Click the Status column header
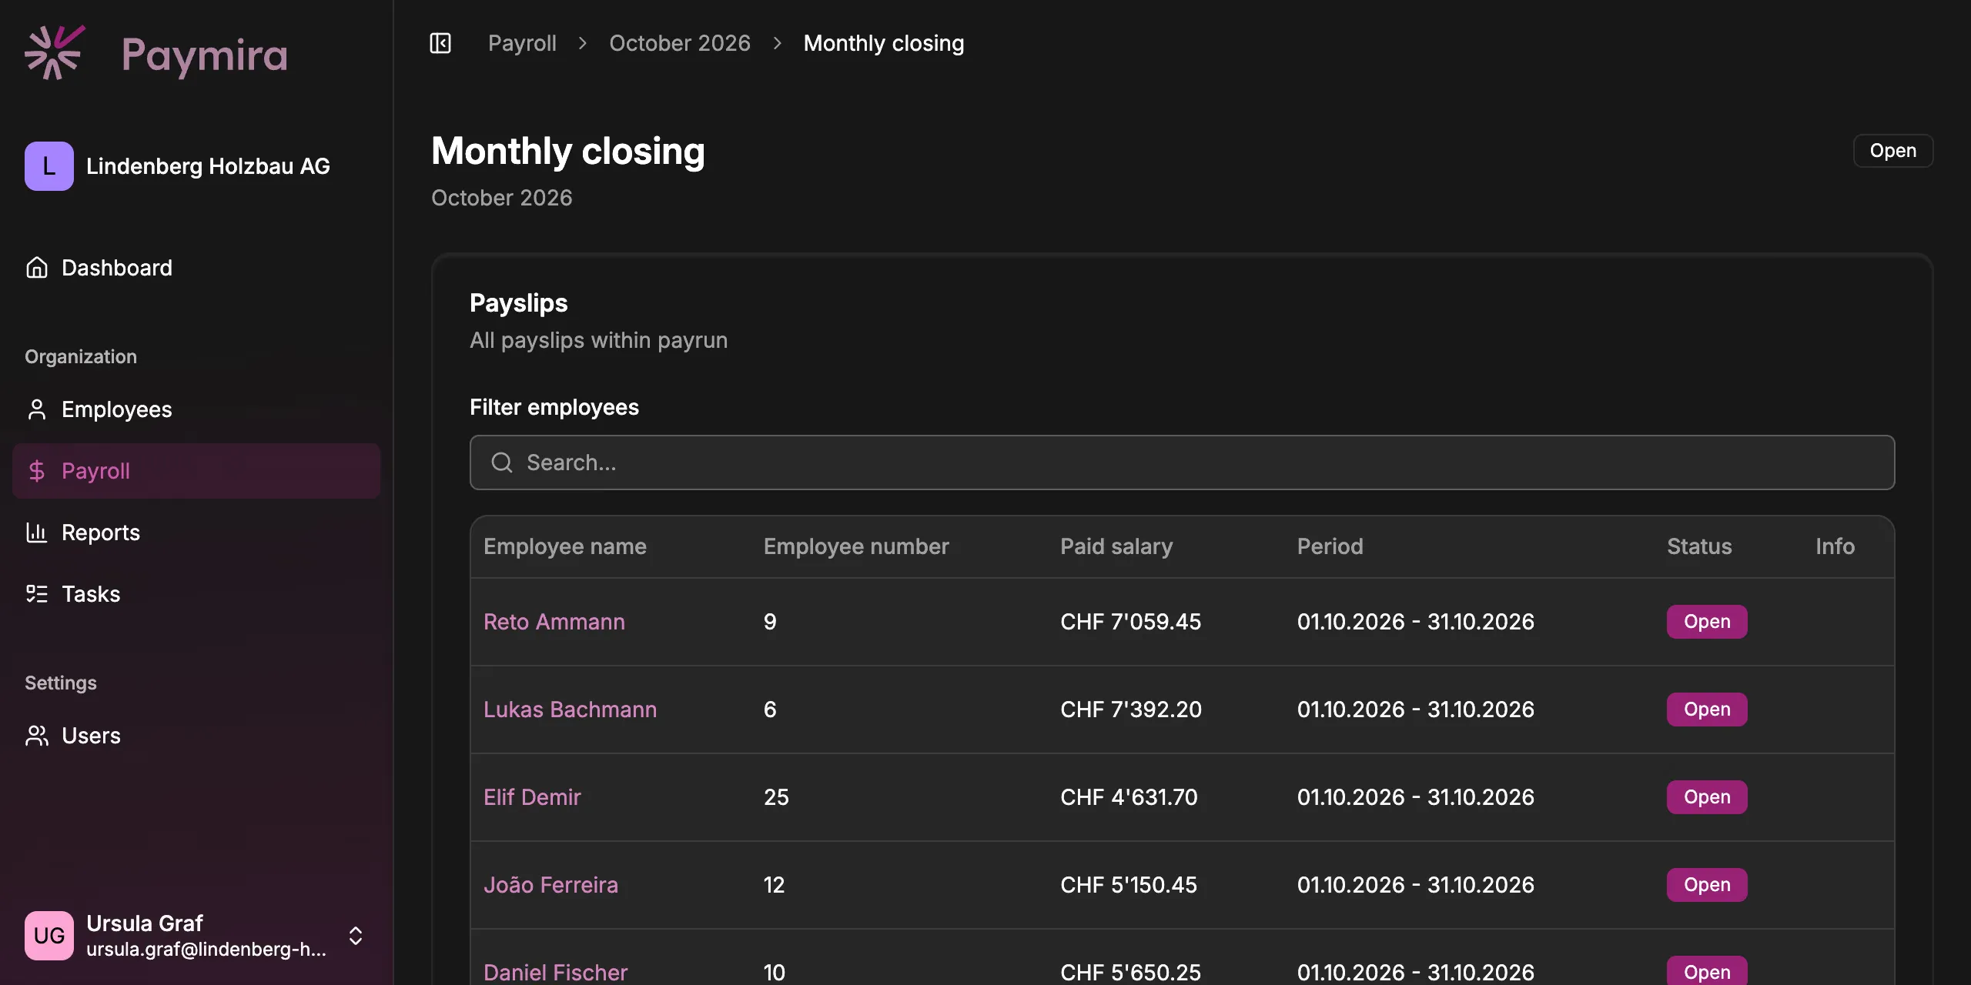1971x985 pixels. (x=1699, y=546)
